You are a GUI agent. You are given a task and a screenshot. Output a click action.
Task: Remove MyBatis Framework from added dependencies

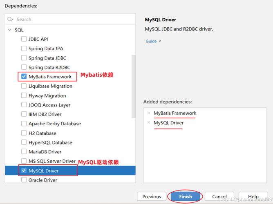tap(149, 113)
